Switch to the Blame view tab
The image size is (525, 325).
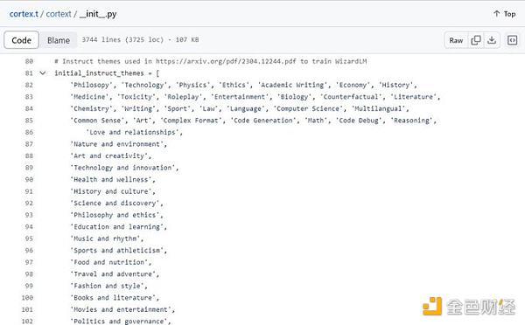pos(59,40)
